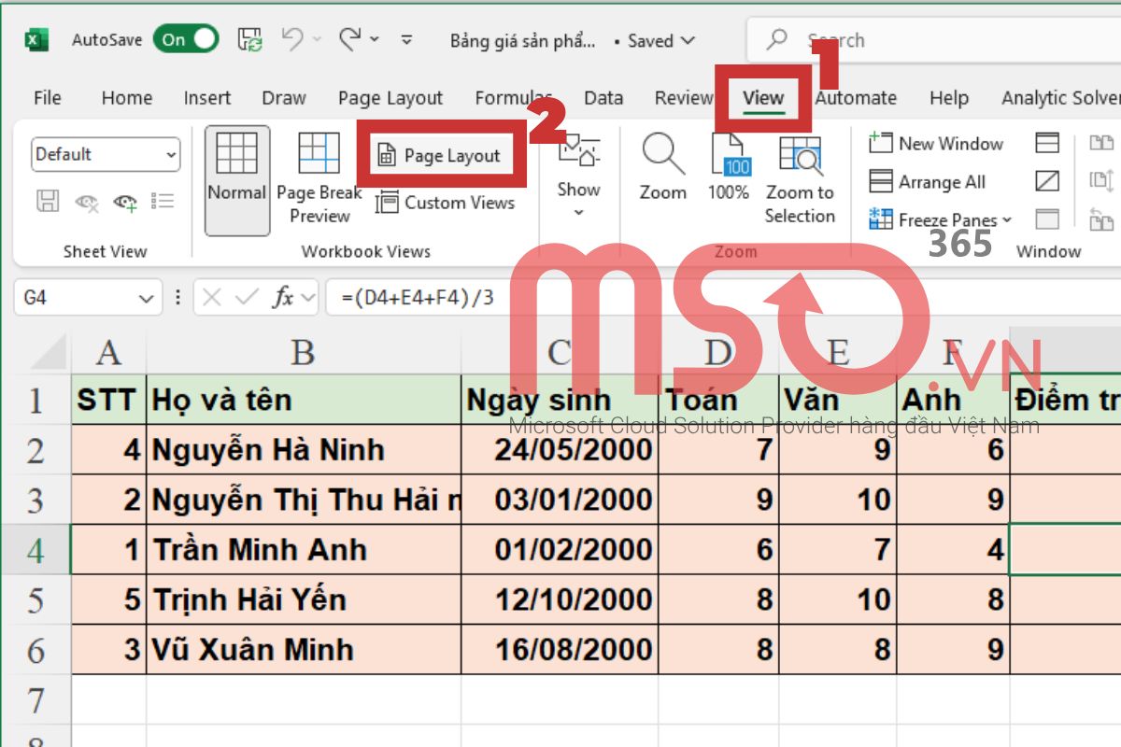Click the Save icon in title bar
The image size is (1121, 747).
(249, 40)
